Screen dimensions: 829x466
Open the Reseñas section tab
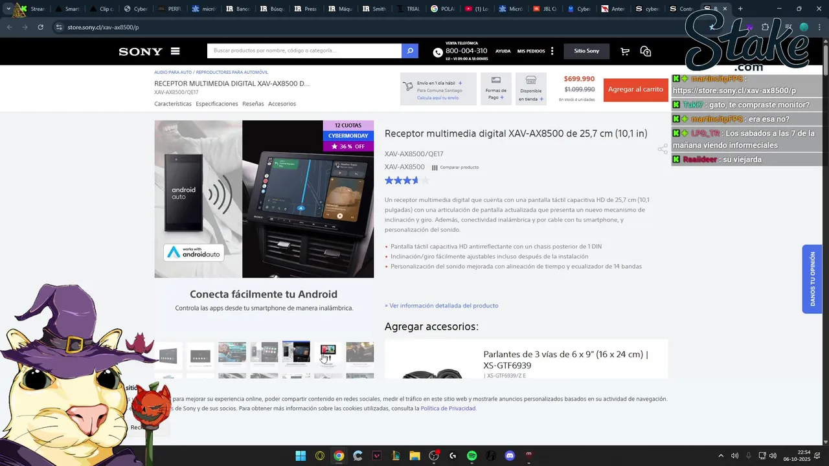pyautogui.click(x=253, y=104)
